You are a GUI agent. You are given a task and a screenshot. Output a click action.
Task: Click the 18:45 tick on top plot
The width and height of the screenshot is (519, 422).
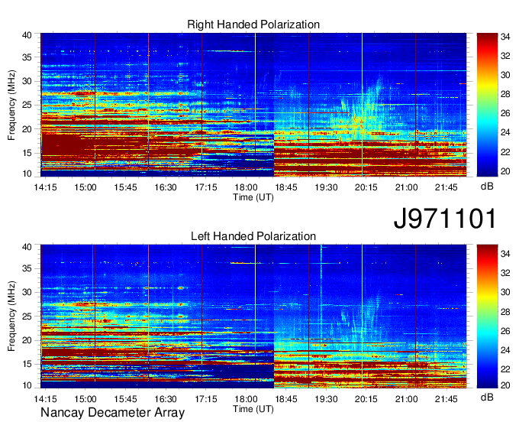point(286,187)
